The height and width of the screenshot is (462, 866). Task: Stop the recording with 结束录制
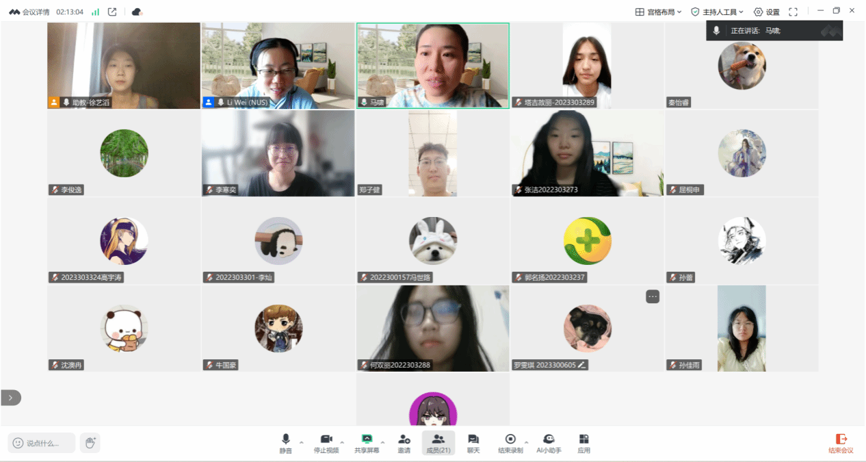pyautogui.click(x=510, y=442)
